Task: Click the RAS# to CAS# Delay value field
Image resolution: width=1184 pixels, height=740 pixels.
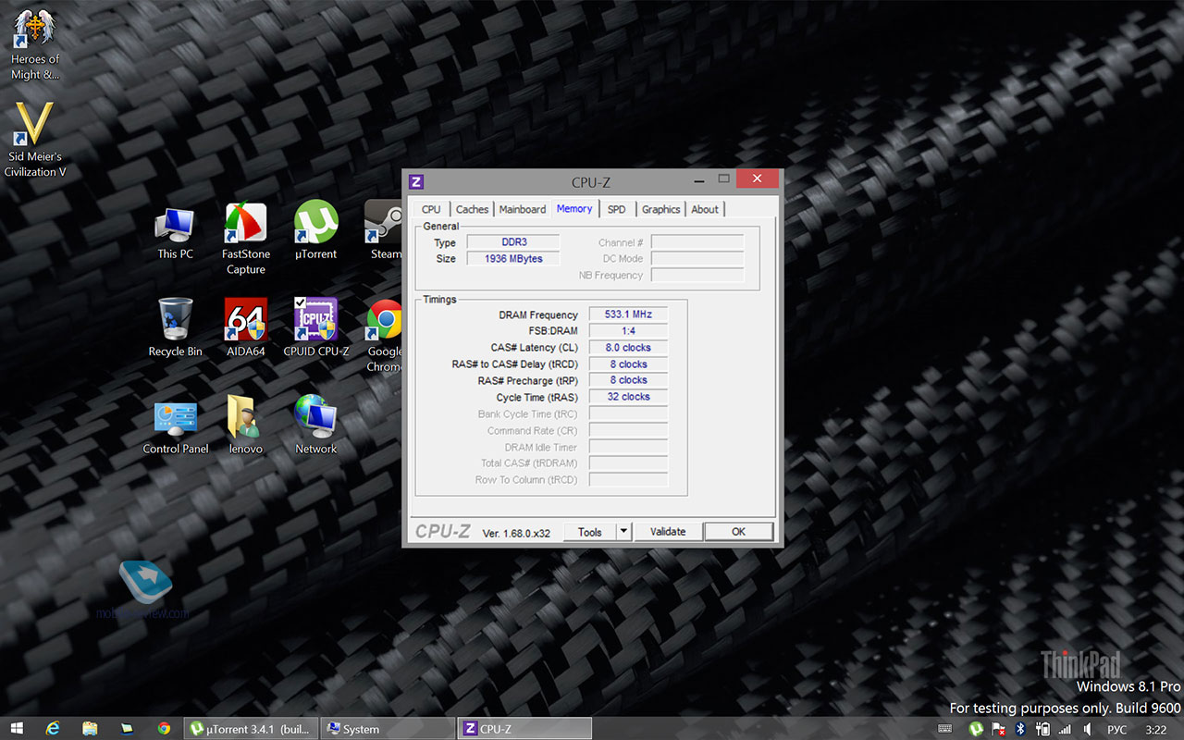Action: (x=628, y=364)
